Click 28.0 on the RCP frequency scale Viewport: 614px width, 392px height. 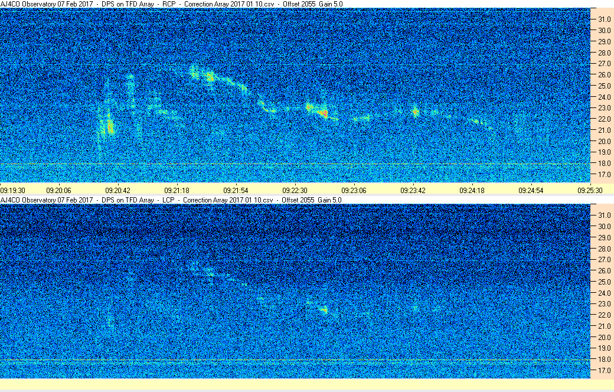tap(604, 53)
